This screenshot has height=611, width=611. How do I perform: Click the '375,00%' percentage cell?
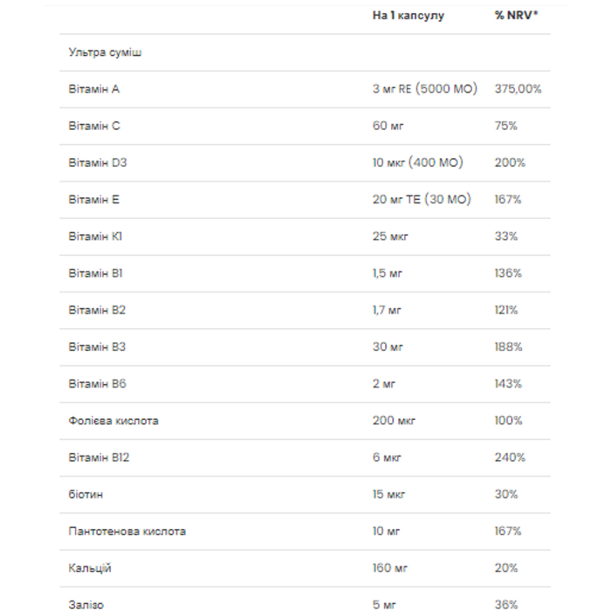[x=518, y=89]
